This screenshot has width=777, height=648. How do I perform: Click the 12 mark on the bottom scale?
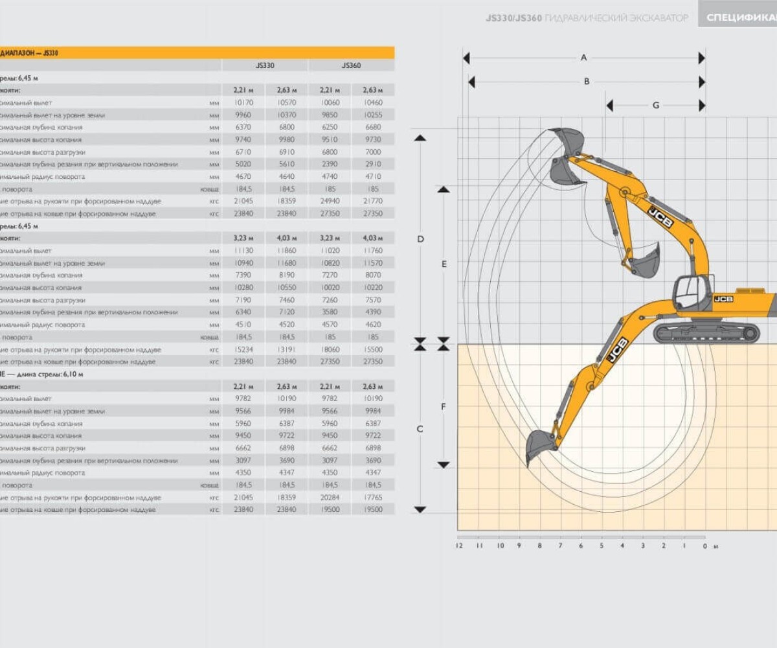pos(459,546)
